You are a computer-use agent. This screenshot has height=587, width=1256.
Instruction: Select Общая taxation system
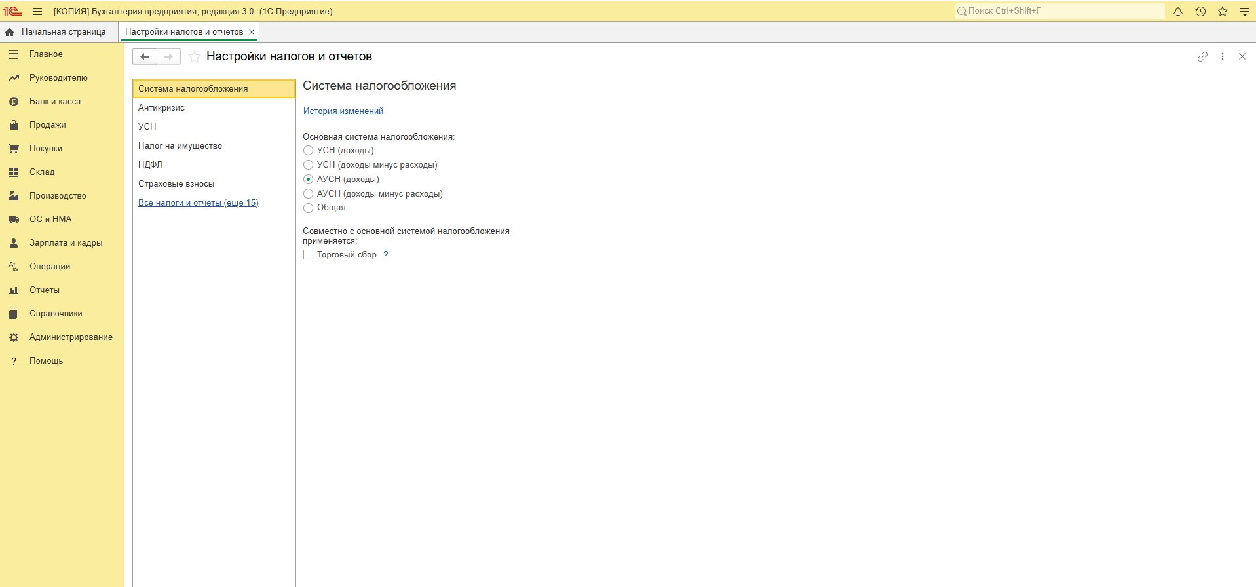(x=308, y=208)
